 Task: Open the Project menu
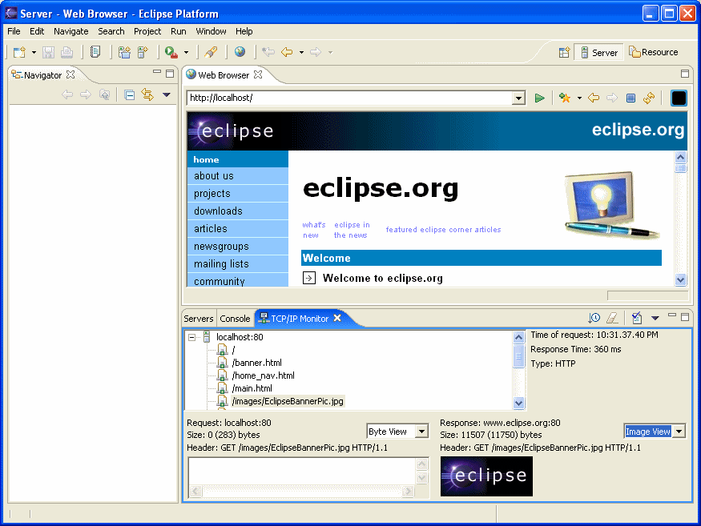(147, 31)
